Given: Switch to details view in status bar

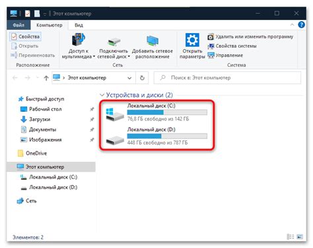Looking at the screenshot, I should tap(291, 237).
